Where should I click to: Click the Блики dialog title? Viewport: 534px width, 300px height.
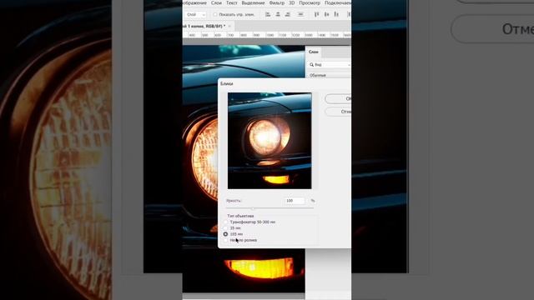click(x=226, y=83)
